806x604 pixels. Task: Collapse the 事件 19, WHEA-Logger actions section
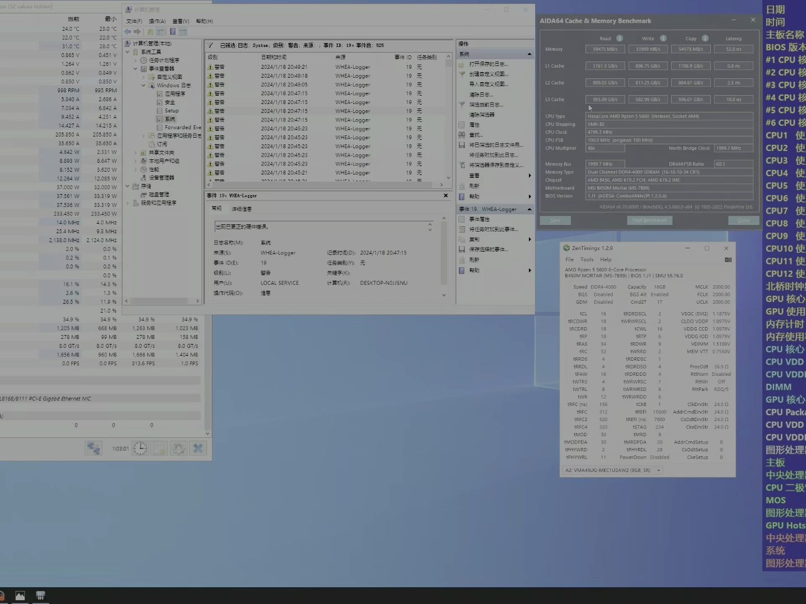click(x=529, y=209)
